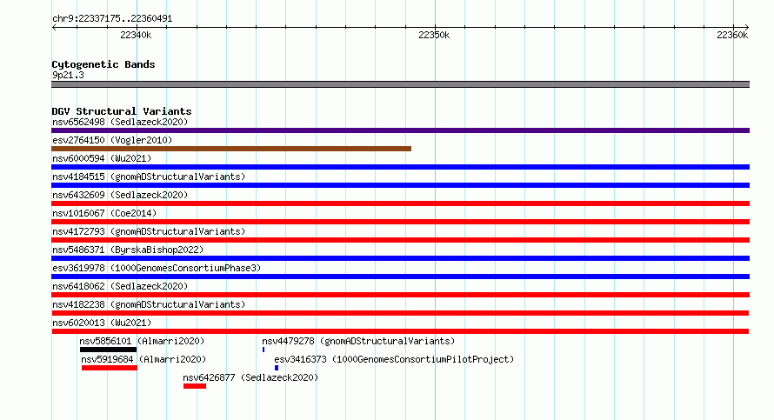
Task: Open variant nsv6432609 (Sedlazeck2020) label
Action: [x=120, y=195]
